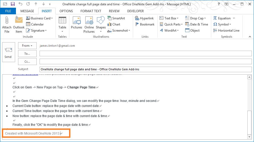Go to next item arrow
The image size is (254, 142).
point(43,4)
